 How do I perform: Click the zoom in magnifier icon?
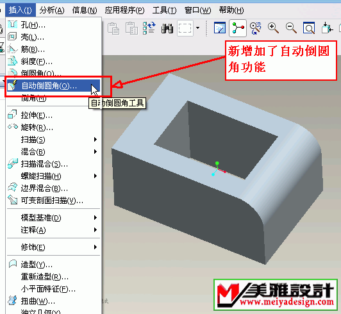coord(273,28)
